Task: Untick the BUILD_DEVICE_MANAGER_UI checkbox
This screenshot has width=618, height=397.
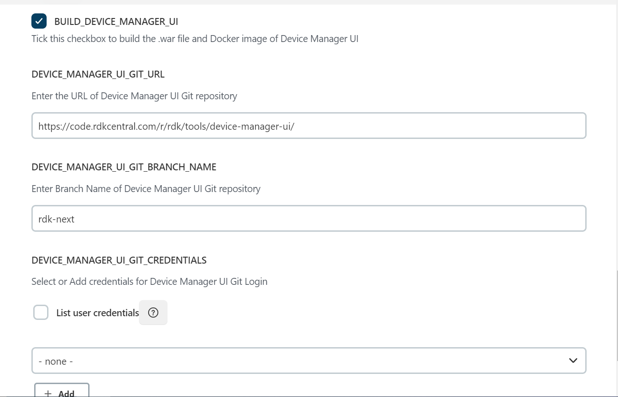Action: 39,21
